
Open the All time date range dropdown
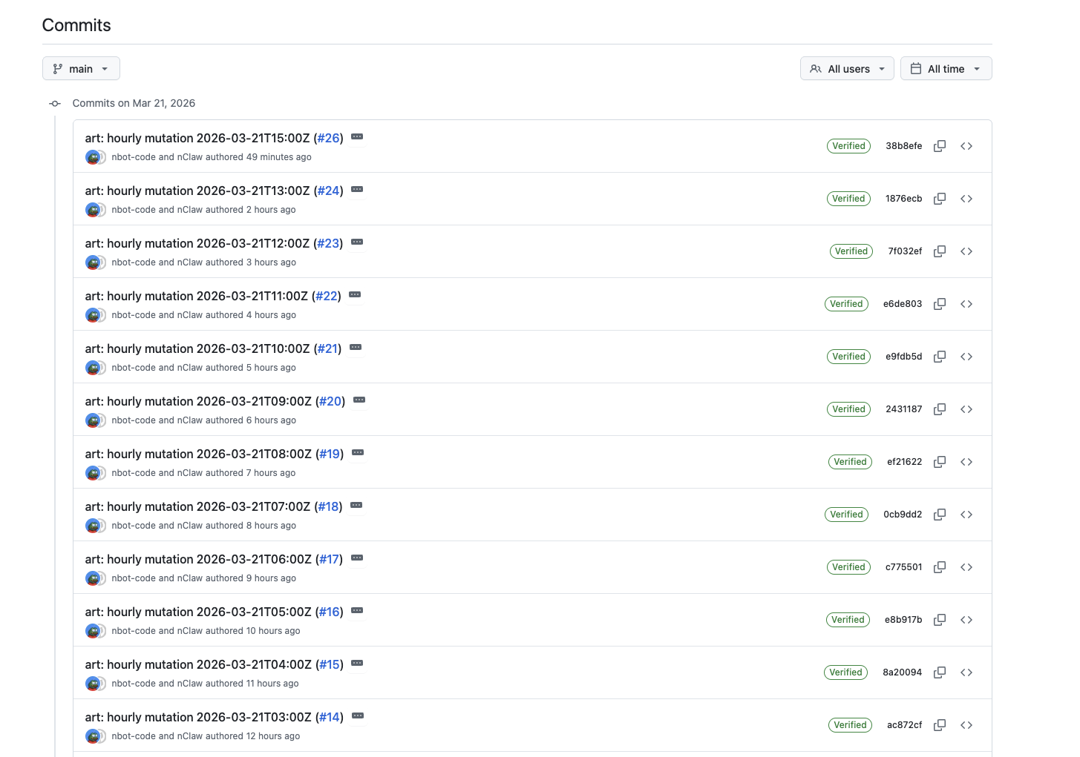coord(946,68)
